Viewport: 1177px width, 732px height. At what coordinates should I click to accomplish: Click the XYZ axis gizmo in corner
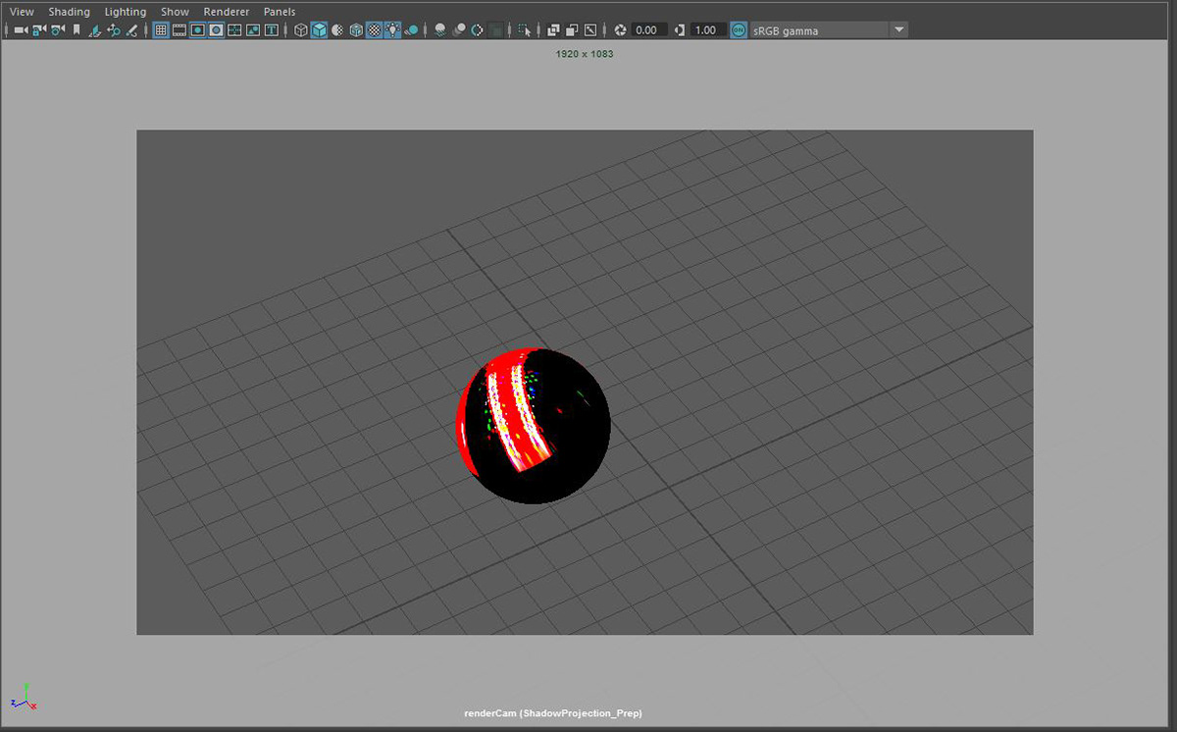25,698
